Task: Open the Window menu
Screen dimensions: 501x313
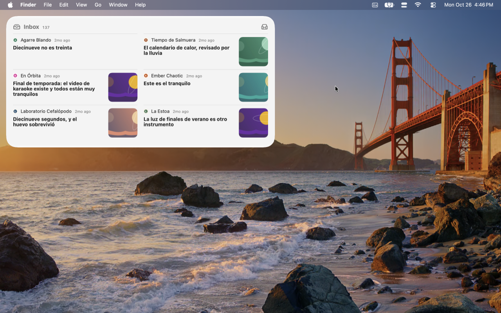Action: click(118, 5)
